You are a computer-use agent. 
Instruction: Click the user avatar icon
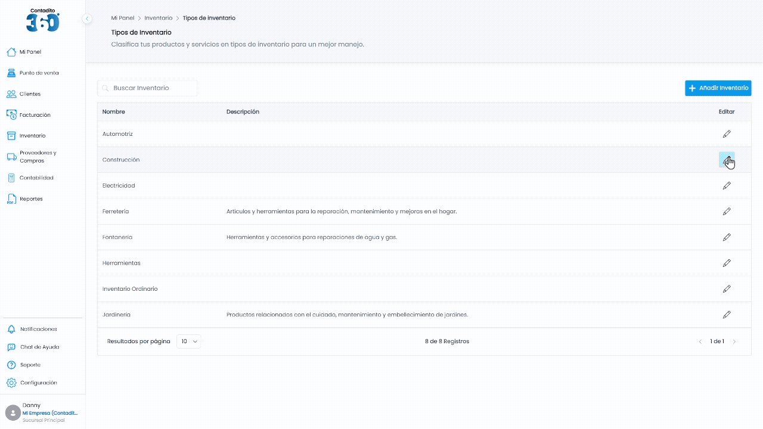click(13, 412)
